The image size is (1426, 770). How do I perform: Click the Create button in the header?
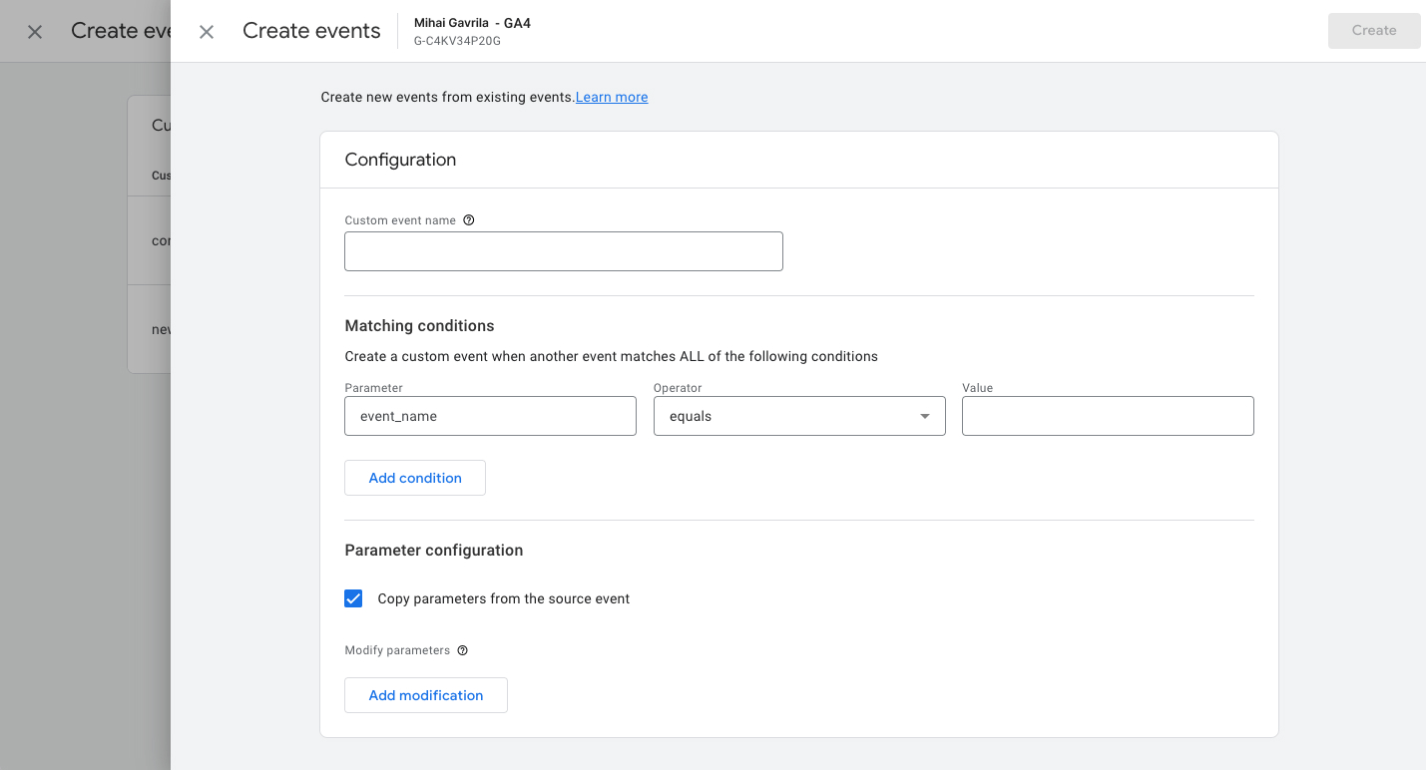point(1373,31)
